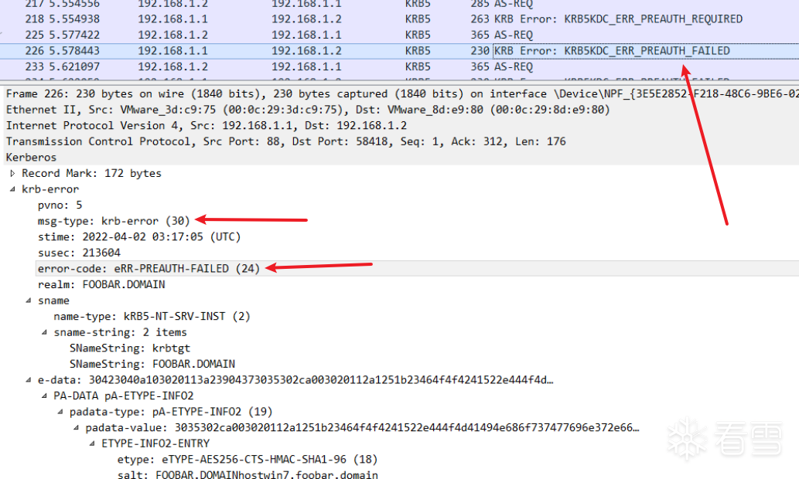The image size is (799, 479).
Task: Click SNameString: krbtgt entry
Action: click(130, 348)
